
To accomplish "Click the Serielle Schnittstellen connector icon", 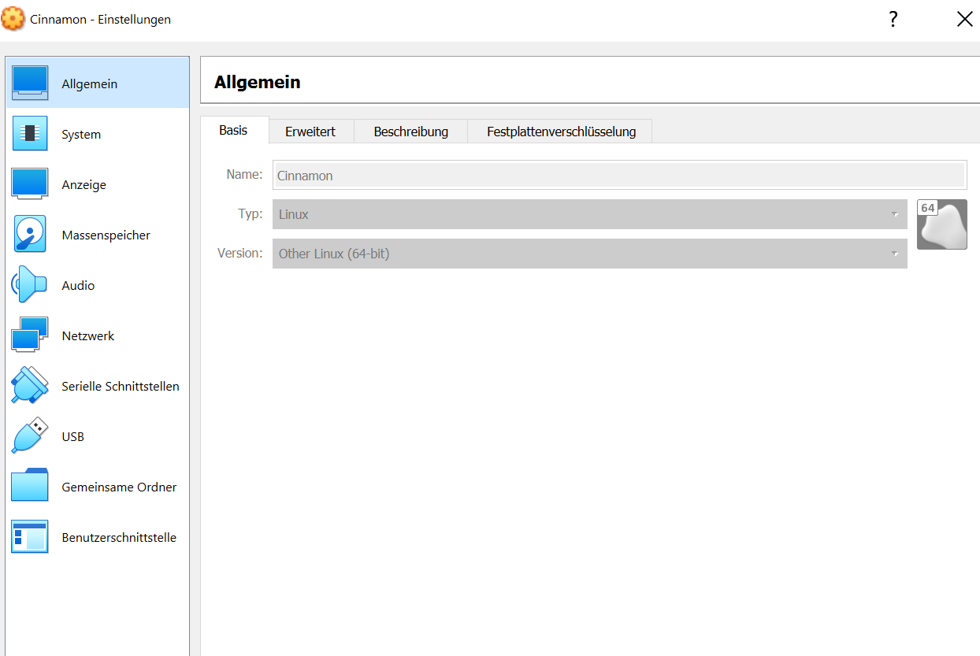I will 30,386.
